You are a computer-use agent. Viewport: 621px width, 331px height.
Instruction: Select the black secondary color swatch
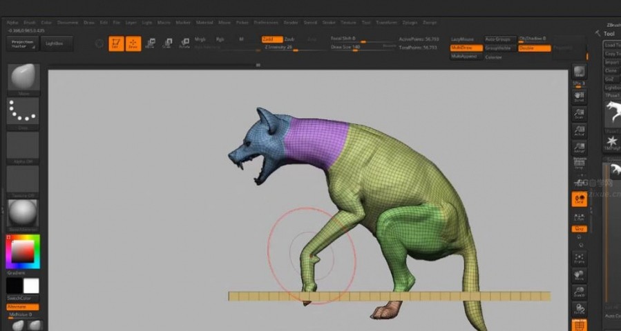[x=14, y=286]
